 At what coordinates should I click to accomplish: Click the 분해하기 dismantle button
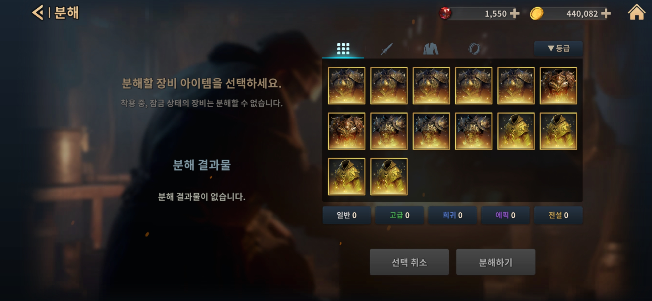495,262
